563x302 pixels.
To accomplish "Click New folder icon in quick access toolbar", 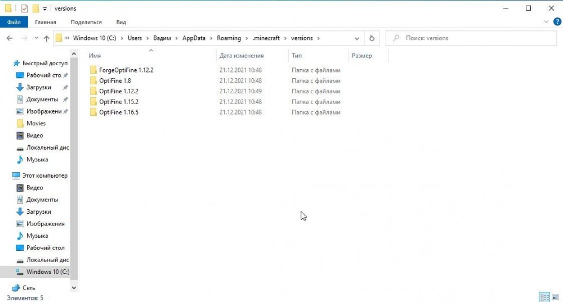I will pos(35,8).
